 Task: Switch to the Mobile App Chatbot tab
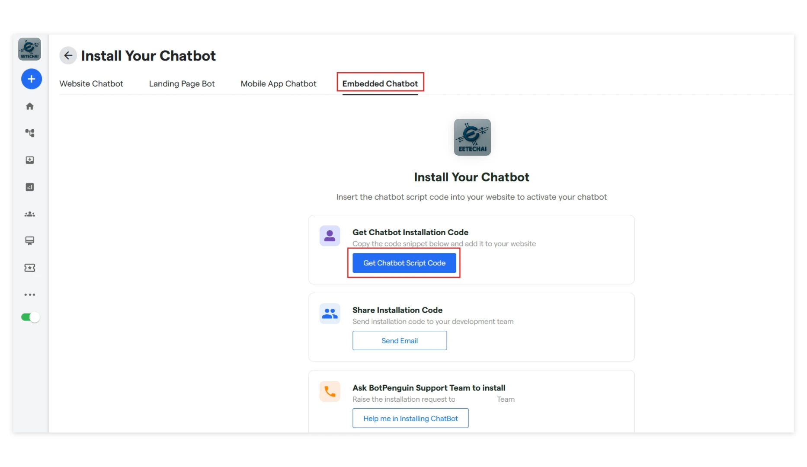click(279, 84)
